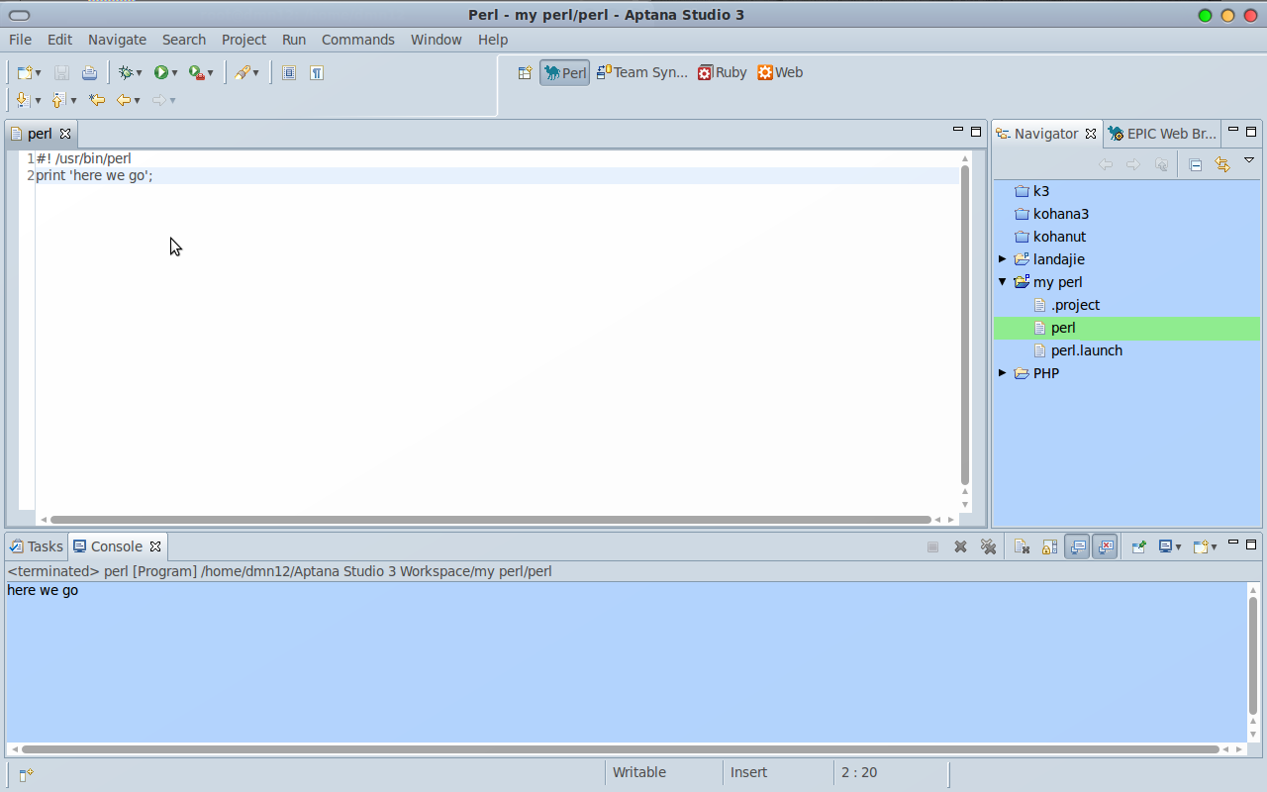Screen dimensions: 1267x792
Task: Toggle block selection mode icon
Action: coord(289,73)
